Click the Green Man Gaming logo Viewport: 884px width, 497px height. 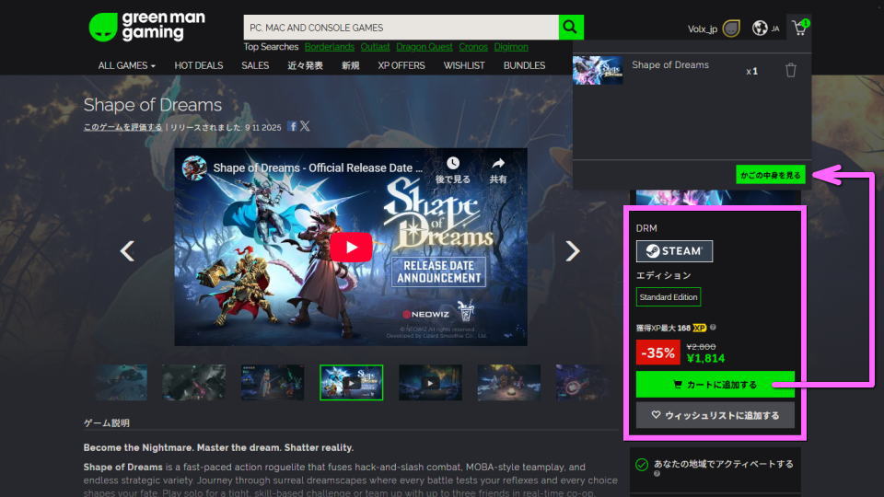click(x=147, y=27)
